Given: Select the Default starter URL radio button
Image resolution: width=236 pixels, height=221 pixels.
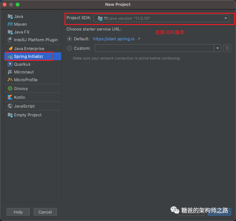Looking at the screenshot, I should coord(69,39).
